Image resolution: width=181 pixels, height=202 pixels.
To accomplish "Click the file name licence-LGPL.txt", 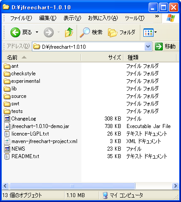I will pos(30,134).
